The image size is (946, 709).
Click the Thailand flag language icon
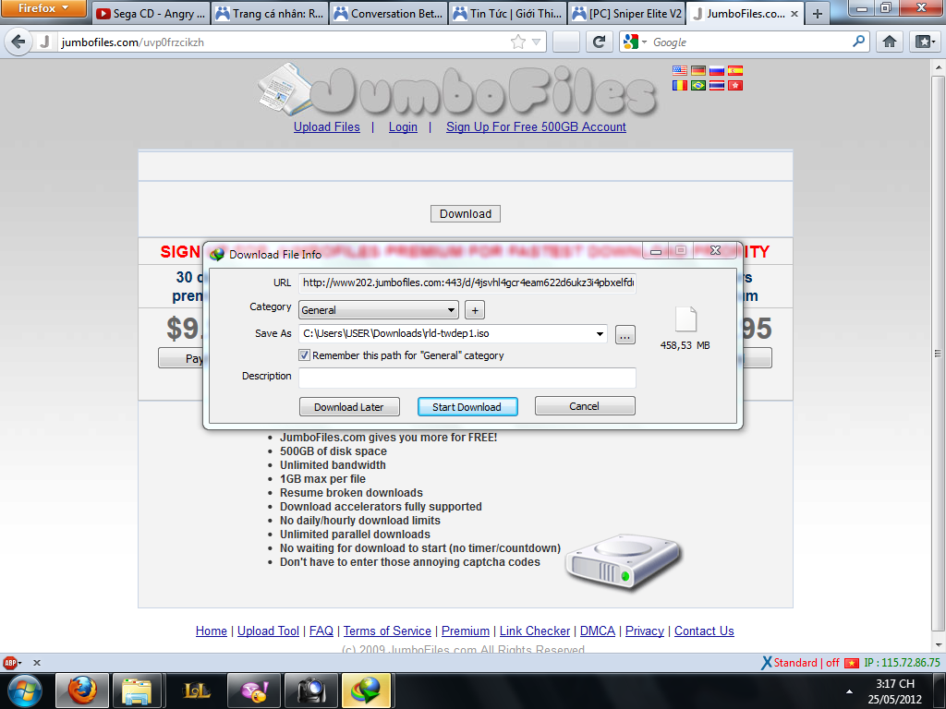716,86
